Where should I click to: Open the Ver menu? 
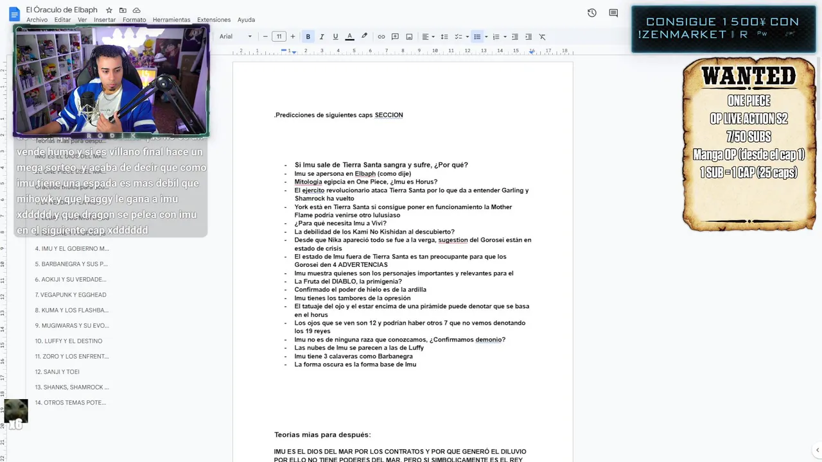point(82,20)
